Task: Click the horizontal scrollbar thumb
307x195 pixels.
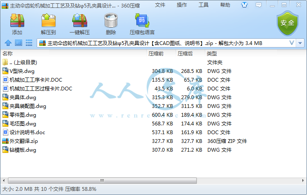Action: click(102, 180)
